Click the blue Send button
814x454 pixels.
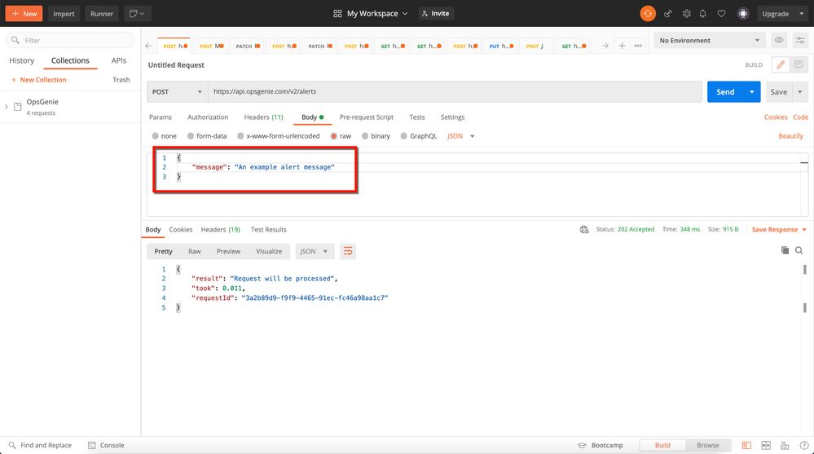click(x=725, y=91)
